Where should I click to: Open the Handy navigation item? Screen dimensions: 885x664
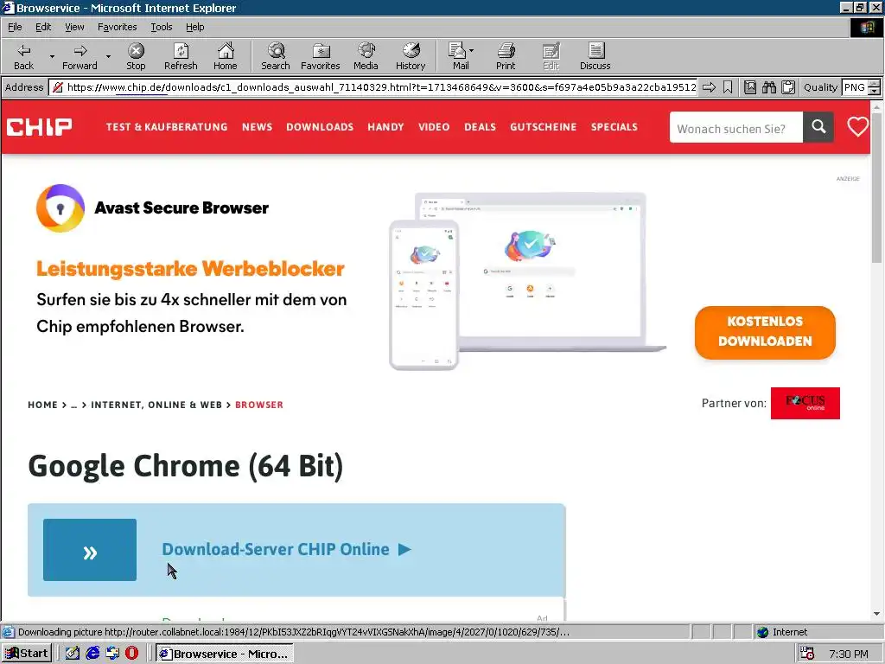click(385, 127)
